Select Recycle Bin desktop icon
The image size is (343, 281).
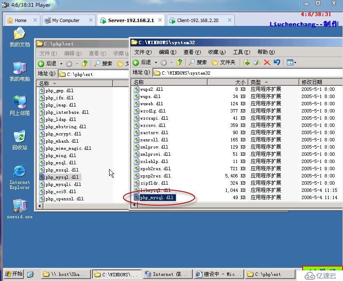coord(20,140)
